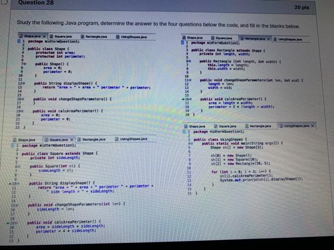The width and height of the screenshot is (334, 250).
Task: Click 'public class Square extends Shape {' line
Action: 60,153
